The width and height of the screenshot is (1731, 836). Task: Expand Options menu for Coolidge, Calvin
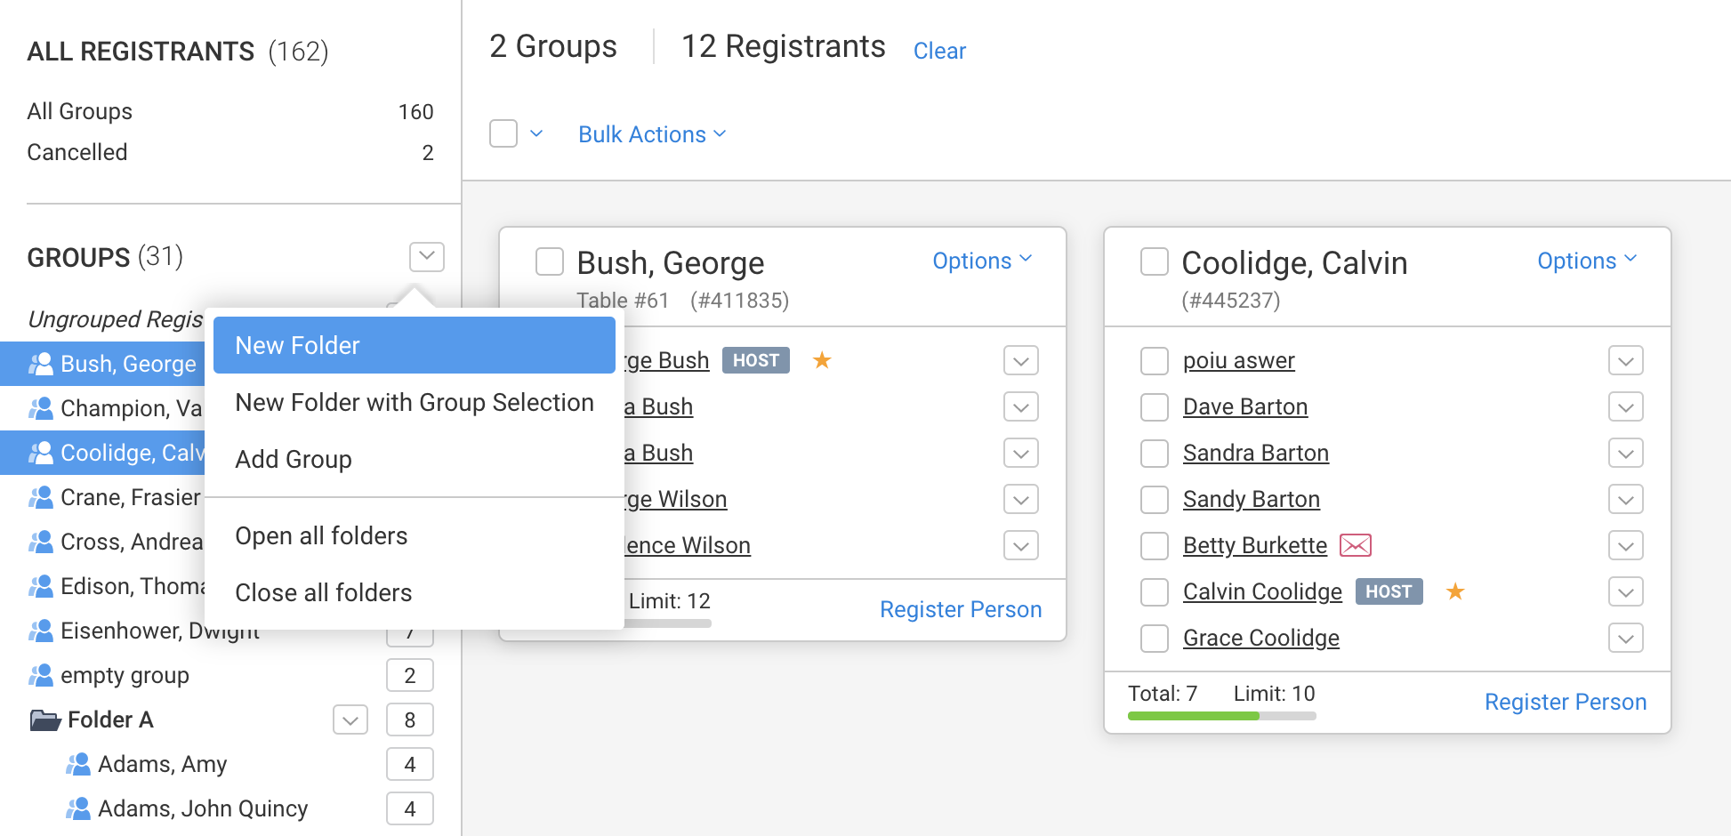[1586, 261]
